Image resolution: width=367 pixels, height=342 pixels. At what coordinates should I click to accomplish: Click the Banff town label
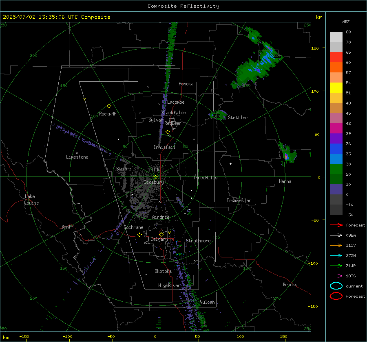tap(67, 227)
